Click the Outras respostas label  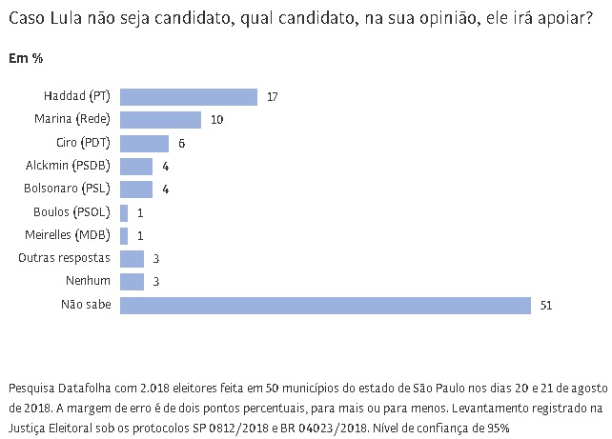coord(65,258)
